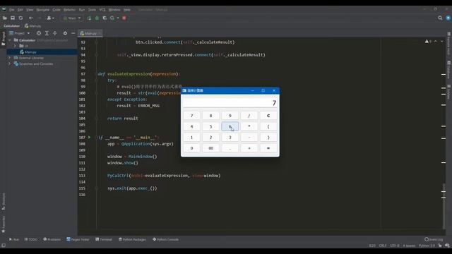Open the Python Console tab
This screenshot has height=254, width=452.
point(166,240)
